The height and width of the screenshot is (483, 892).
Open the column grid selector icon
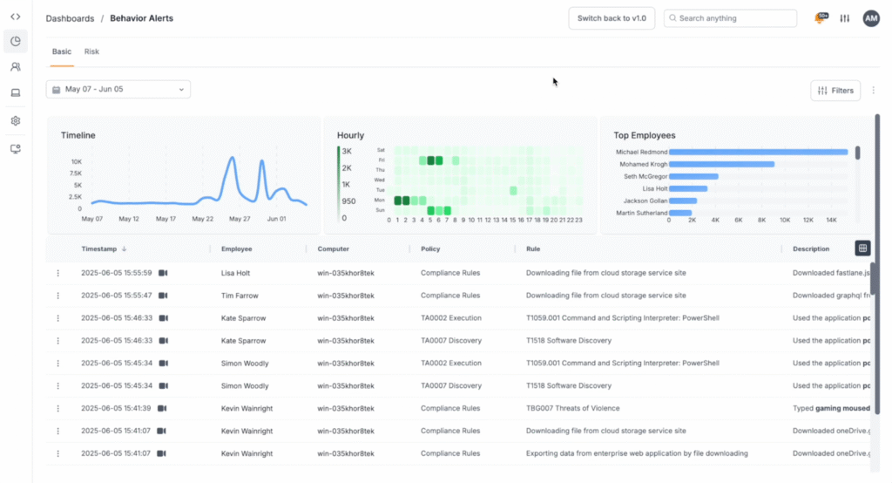862,248
